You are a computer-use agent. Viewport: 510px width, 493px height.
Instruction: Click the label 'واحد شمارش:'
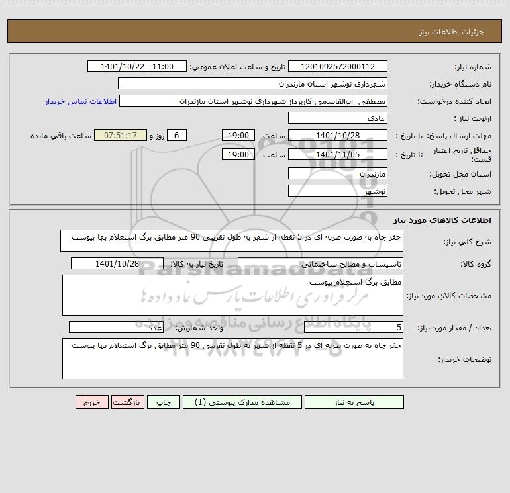tap(199, 328)
